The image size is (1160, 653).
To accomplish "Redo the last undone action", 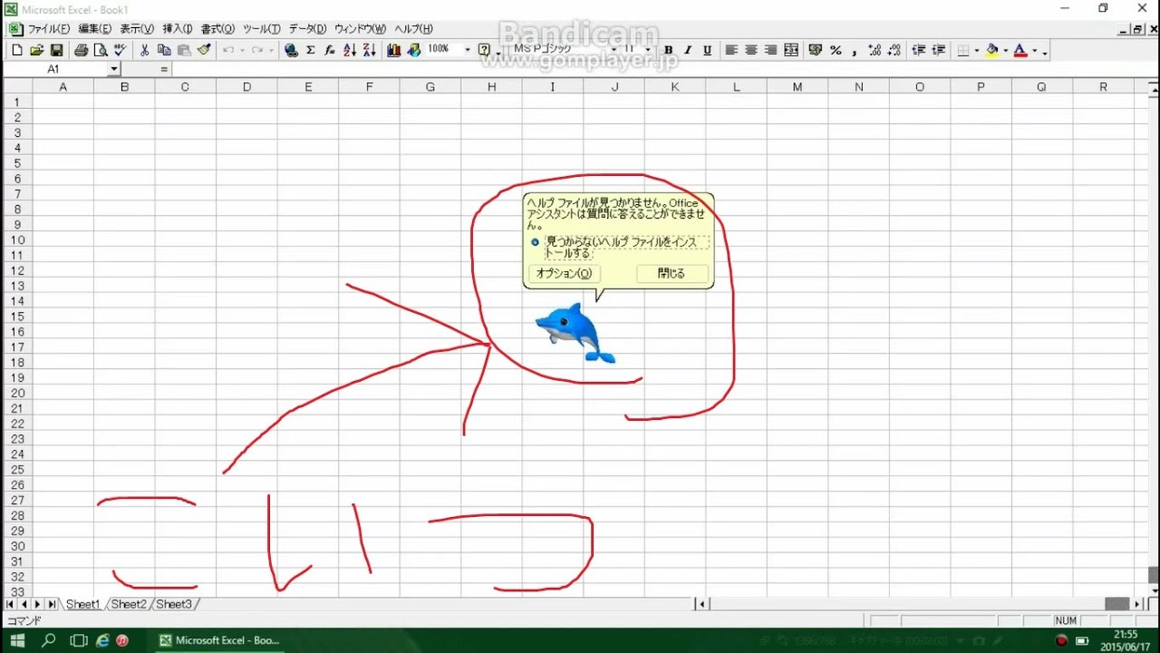I will tap(256, 51).
